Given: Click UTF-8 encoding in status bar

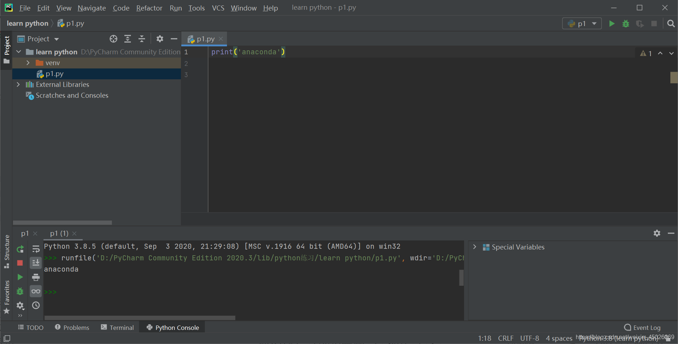Looking at the screenshot, I should 530,338.
